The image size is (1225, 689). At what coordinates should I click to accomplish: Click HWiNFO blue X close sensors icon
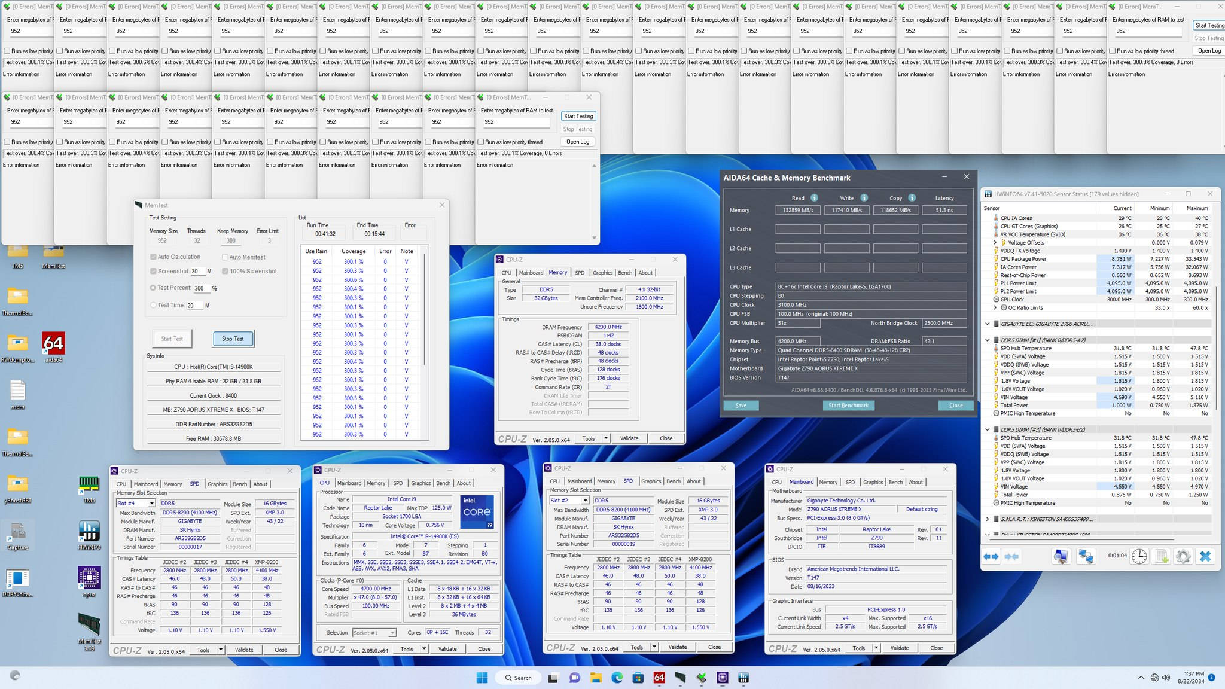click(x=1205, y=556)
